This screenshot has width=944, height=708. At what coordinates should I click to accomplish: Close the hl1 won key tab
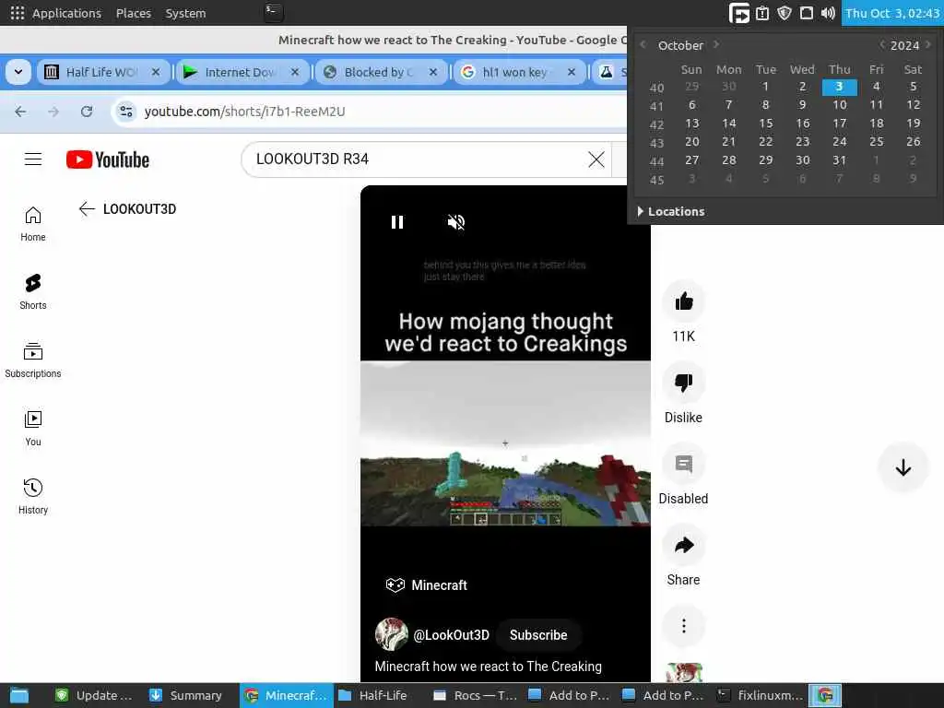(x=572, y=72)
